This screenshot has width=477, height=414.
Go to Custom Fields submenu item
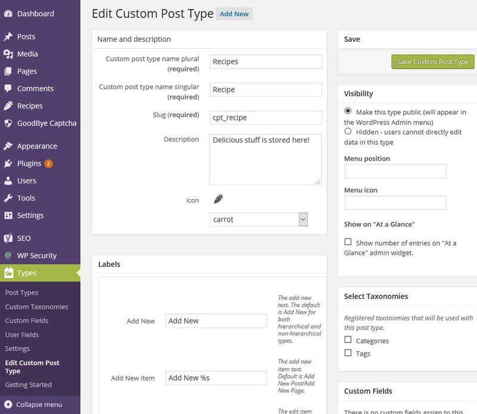27,320
